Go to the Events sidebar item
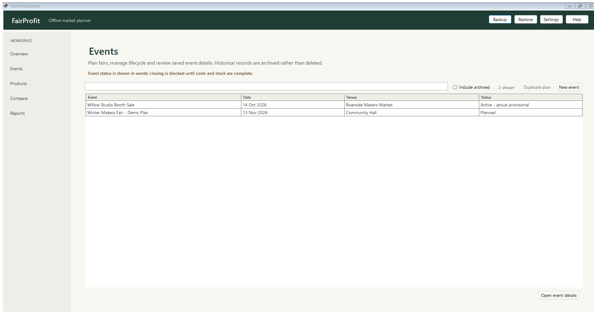This screenshot has width=594, height=312. (x=16, y=69)
